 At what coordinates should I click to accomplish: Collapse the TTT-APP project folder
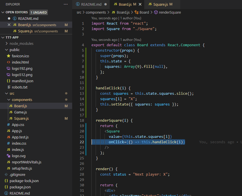click(3, 37)
